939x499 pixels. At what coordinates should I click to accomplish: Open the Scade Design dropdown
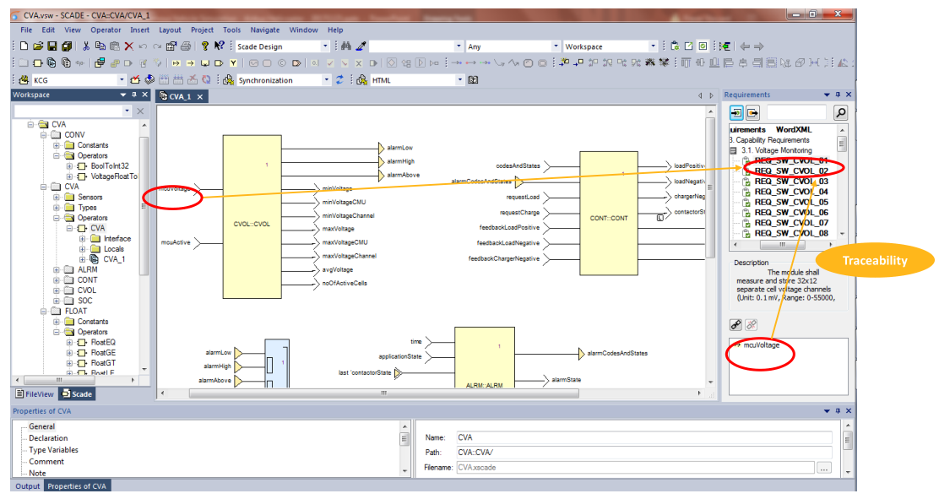[325, 46]
